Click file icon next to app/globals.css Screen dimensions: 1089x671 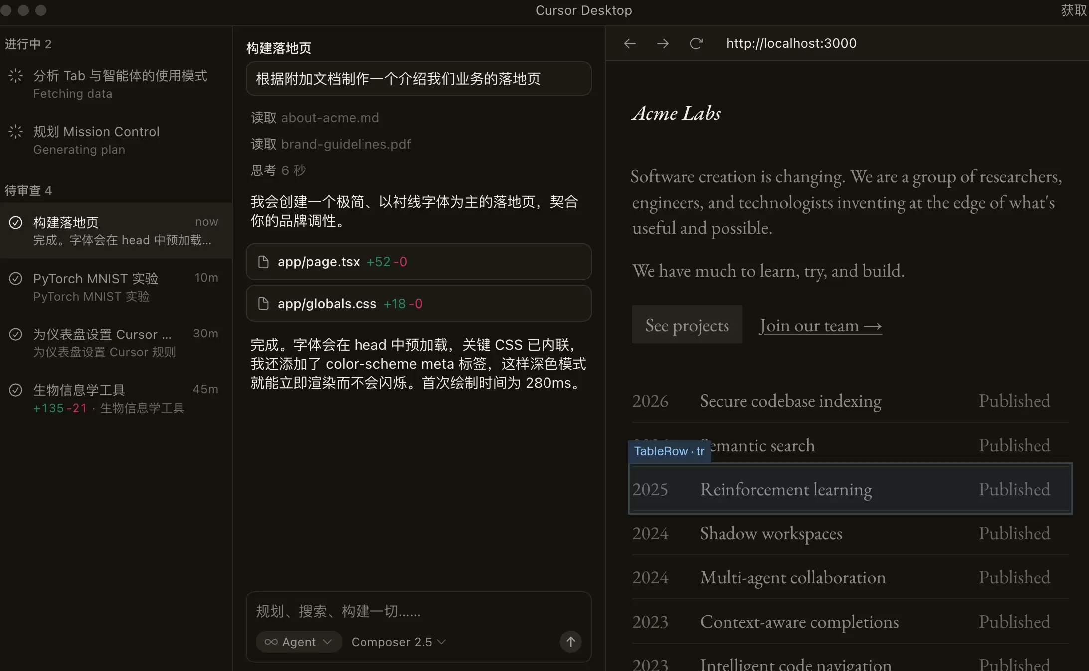point(263,304)
